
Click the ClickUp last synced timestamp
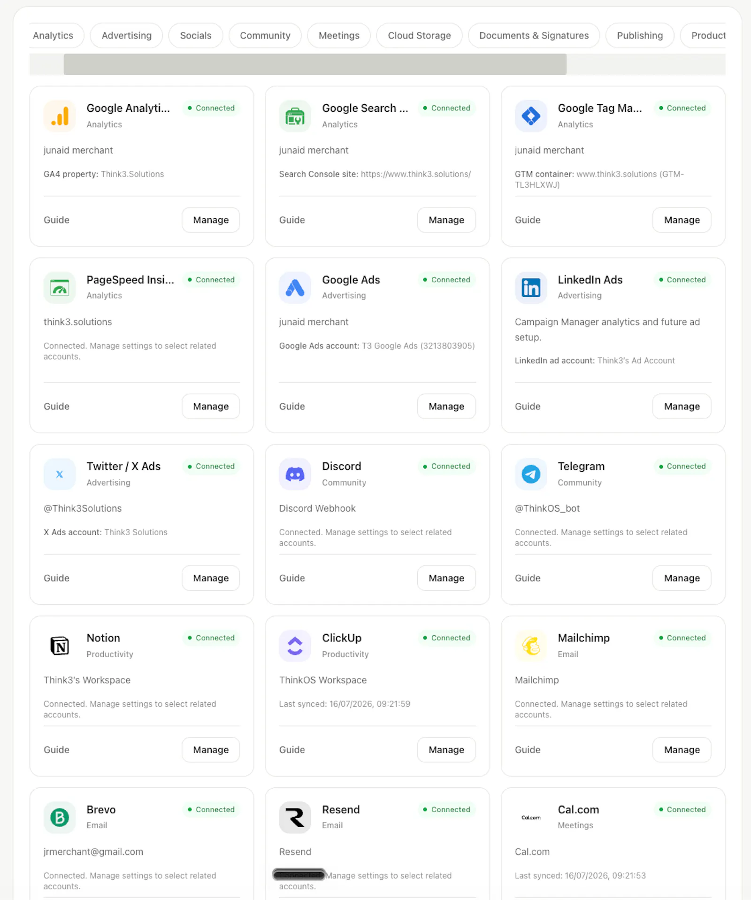(x=345, y=704)
